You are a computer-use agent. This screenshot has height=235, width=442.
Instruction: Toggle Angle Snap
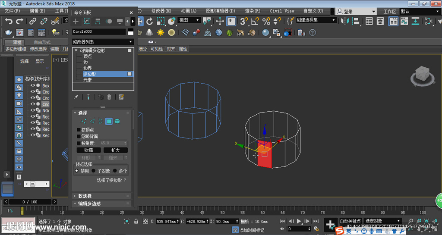pyautogui.click(x=255, y=22)
